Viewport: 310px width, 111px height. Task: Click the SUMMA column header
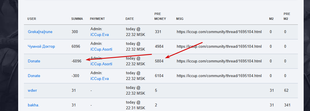click(77, 19)
